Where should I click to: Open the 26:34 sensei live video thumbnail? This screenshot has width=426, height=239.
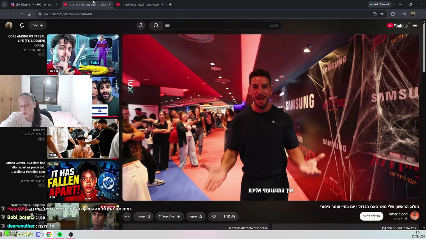[x=83, y=139]
